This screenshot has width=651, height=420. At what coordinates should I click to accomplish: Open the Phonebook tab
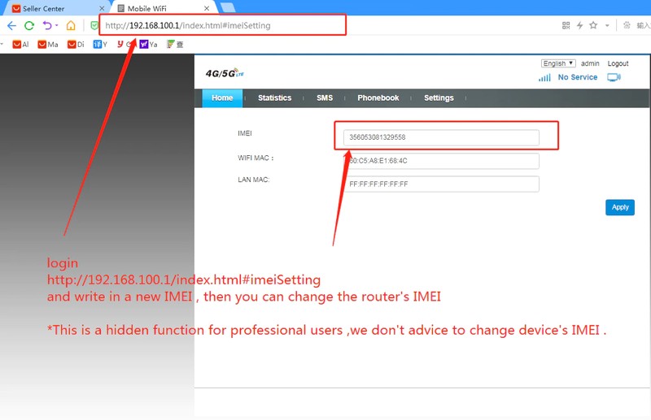[x=378, y=98]
